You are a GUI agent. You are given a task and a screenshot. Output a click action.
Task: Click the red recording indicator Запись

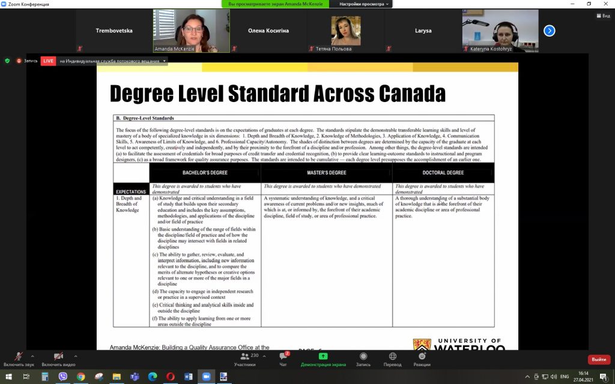point(26,61)
